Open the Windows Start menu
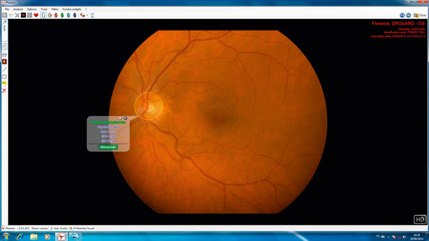The width and height of the screenshot is (429, 241). [x=6, y=236]
